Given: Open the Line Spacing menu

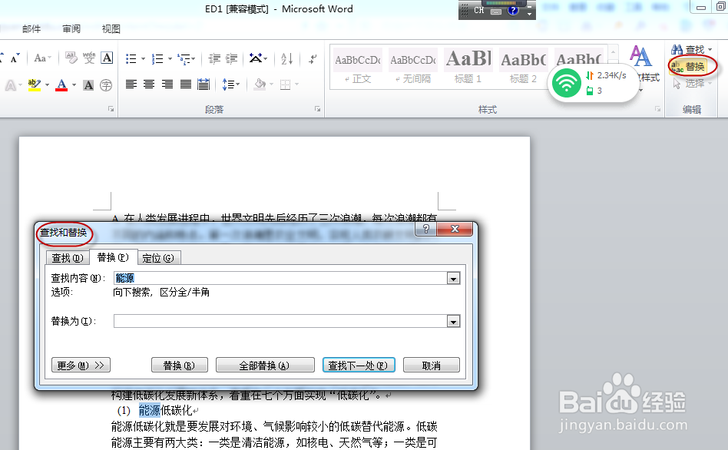Looking at the screenshot, I should point(230,84).
